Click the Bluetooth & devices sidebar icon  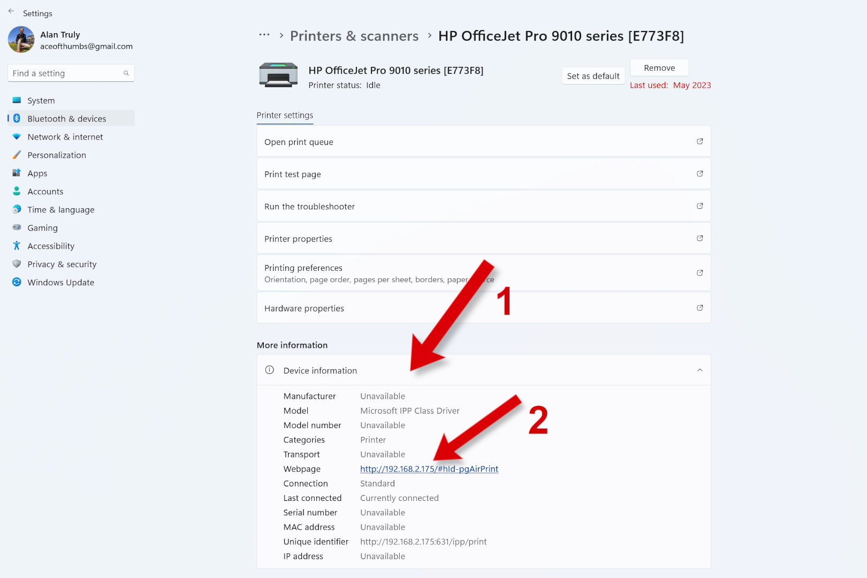[x=17, y=118]
